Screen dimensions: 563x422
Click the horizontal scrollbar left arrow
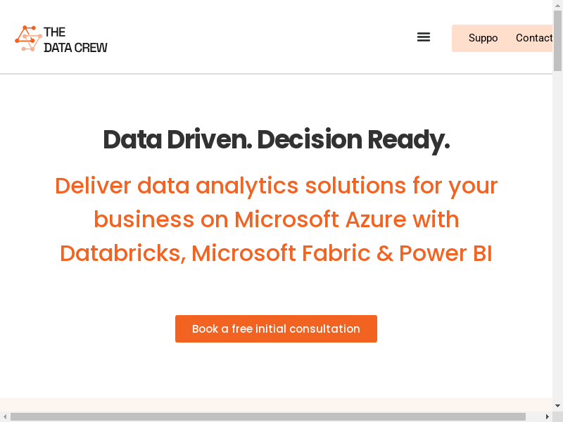pos(5,416)
